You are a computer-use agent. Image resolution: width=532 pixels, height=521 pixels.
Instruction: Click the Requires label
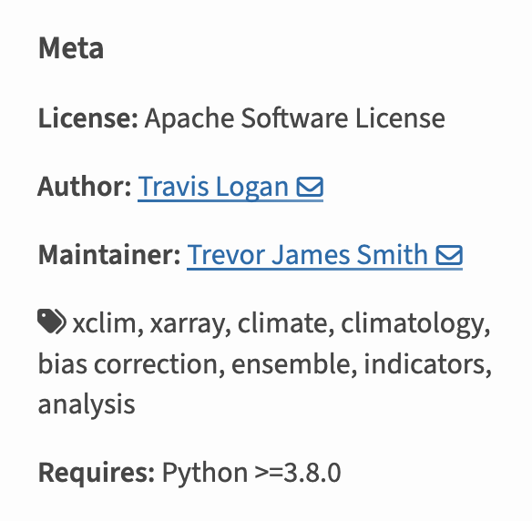pos(97,473)
